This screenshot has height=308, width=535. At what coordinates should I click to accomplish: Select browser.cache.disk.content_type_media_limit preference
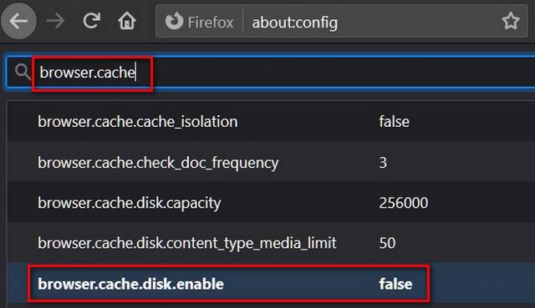click(x=187, y=243)
